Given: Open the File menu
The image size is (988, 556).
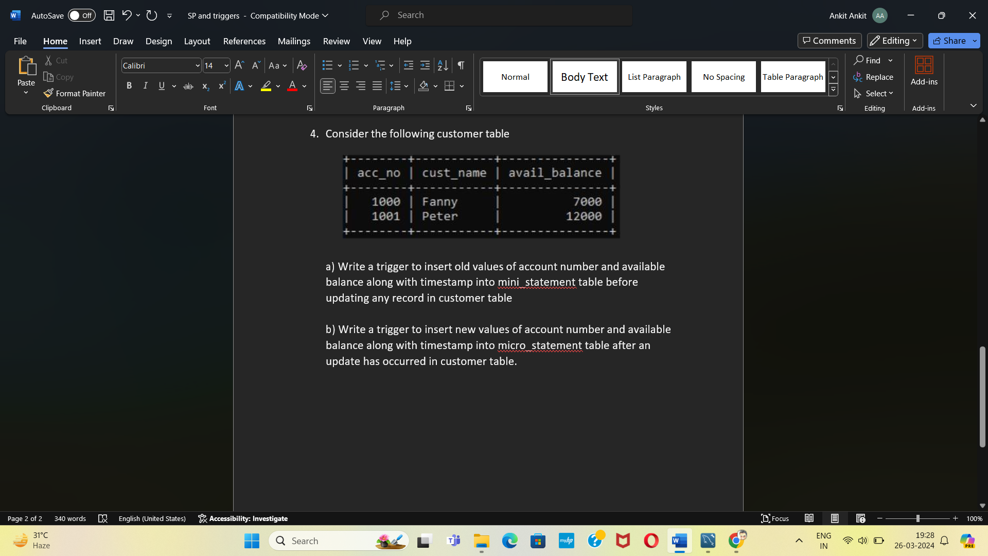Looking at the screenshot, I should point(20,41).
